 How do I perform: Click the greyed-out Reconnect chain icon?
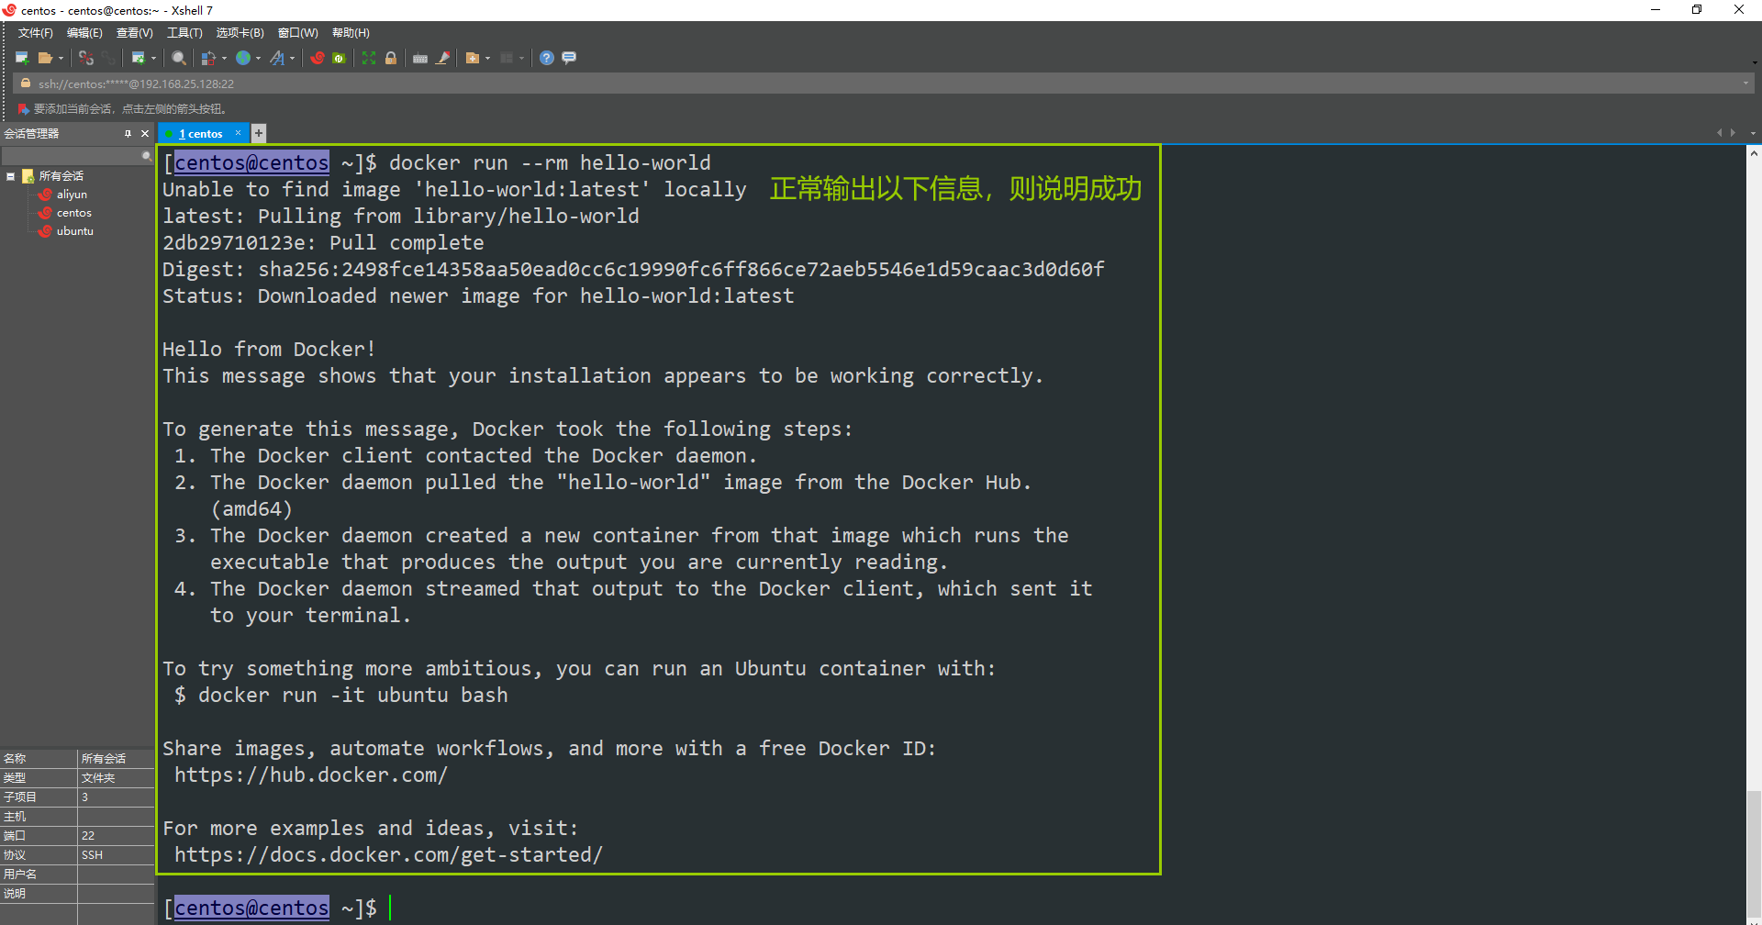point(108,58)
